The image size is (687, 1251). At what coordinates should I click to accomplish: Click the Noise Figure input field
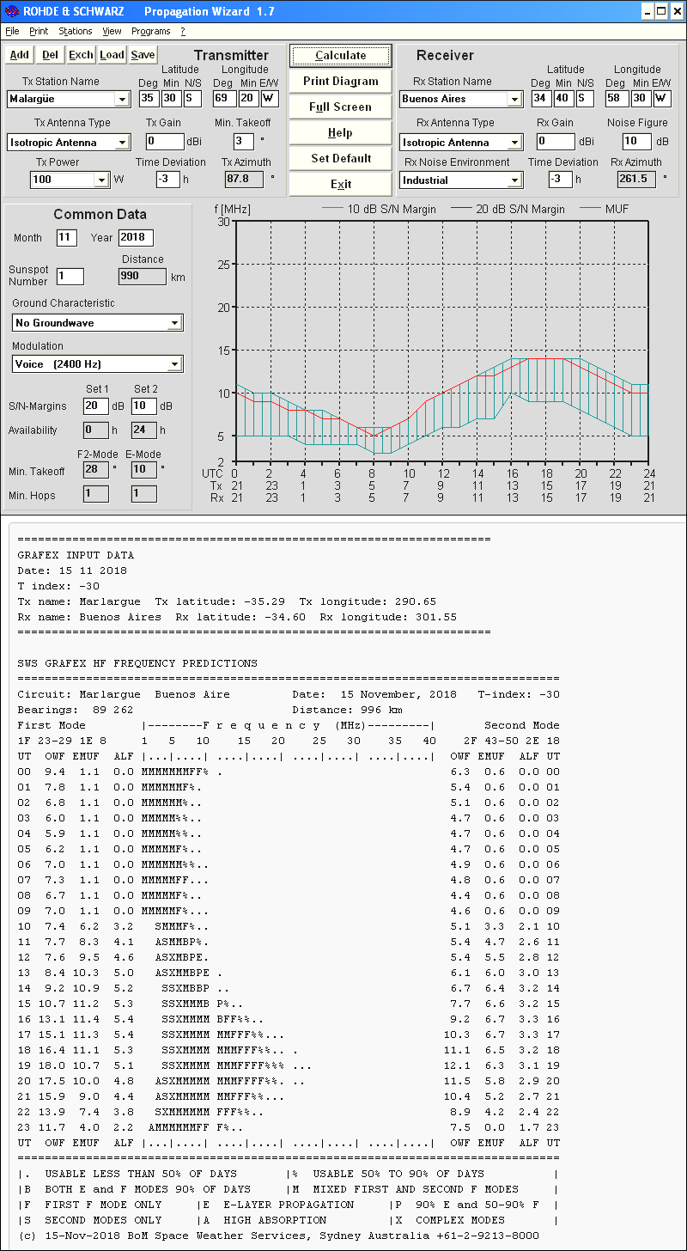point(637,142)
